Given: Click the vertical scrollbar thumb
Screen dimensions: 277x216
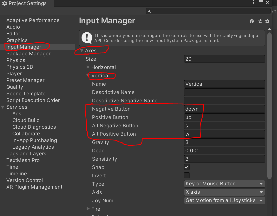Looking at the screenshot, I should point(269,105).
